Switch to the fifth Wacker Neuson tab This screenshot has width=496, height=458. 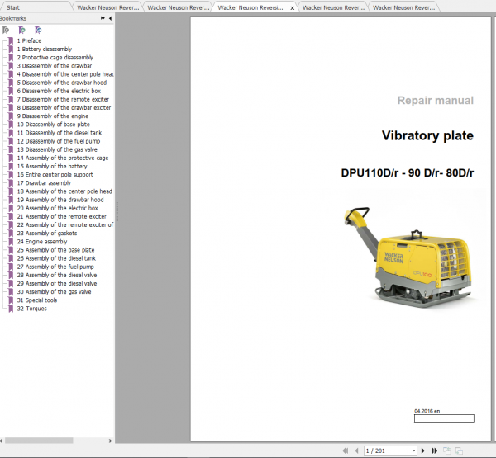tap(403, 7)
